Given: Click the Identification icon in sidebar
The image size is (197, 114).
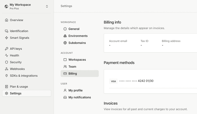Looking at the screenshot, I should pos(7,31).
